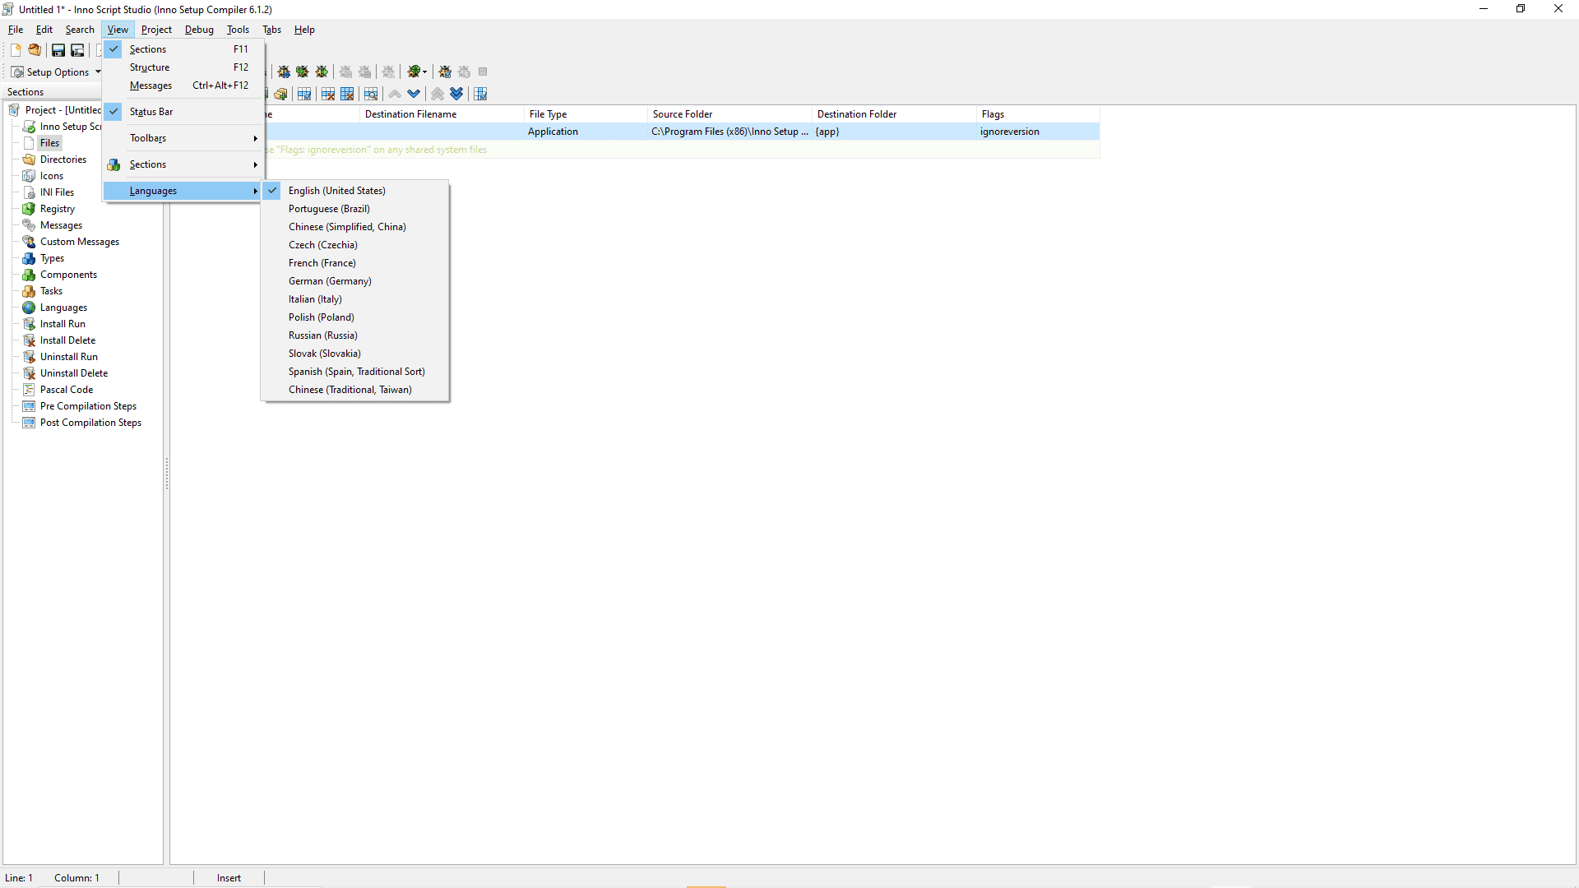Select the Custom Messages tree item
Image resolution: width=1579 pixels, height=888 pixels.
(80, 242)
